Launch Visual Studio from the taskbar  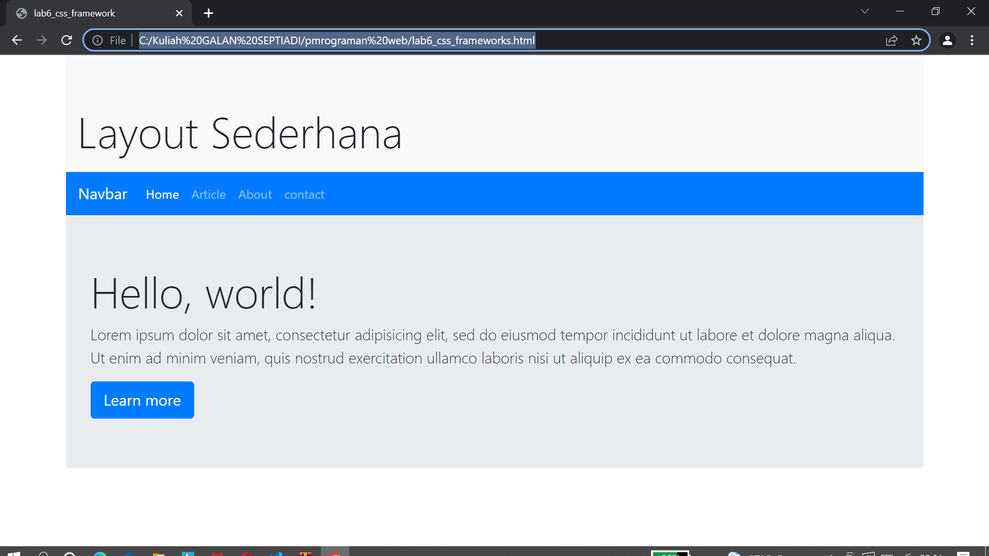277,553
